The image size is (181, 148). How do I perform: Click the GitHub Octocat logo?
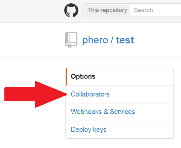71,10
